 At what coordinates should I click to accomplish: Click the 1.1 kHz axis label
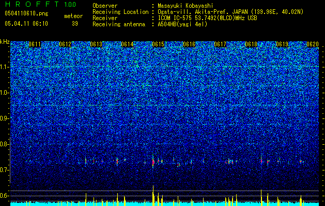click(5, 67)
